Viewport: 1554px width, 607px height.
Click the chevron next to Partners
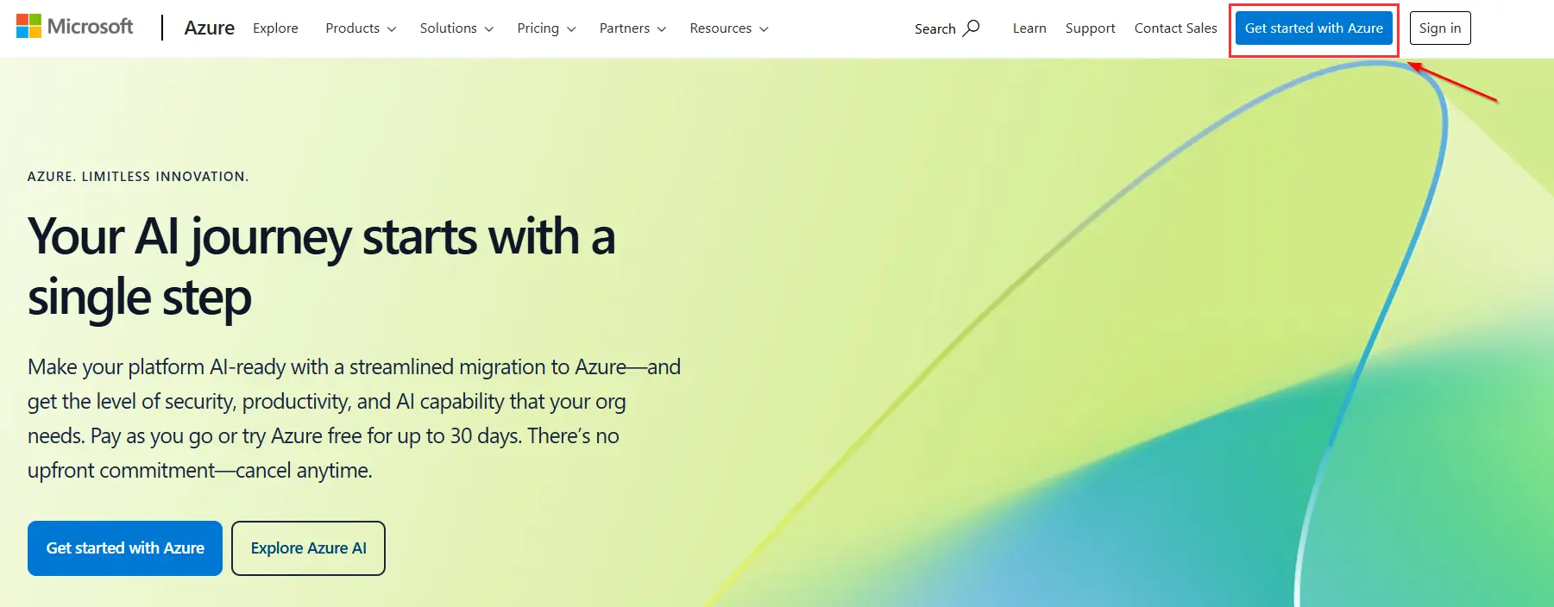coord(662,29)
